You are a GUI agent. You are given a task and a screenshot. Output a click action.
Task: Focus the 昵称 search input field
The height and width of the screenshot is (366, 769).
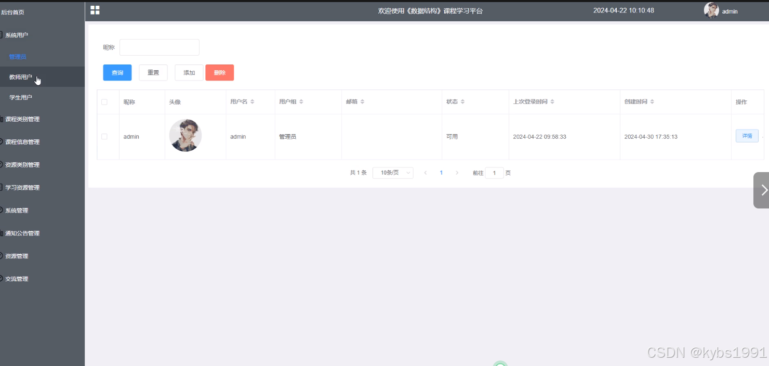pos(160,47)
